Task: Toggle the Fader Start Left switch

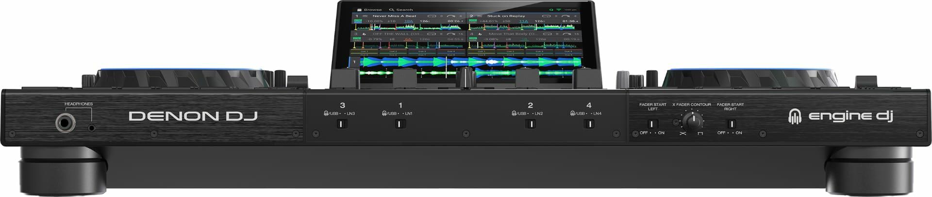Action: [653, 124]
